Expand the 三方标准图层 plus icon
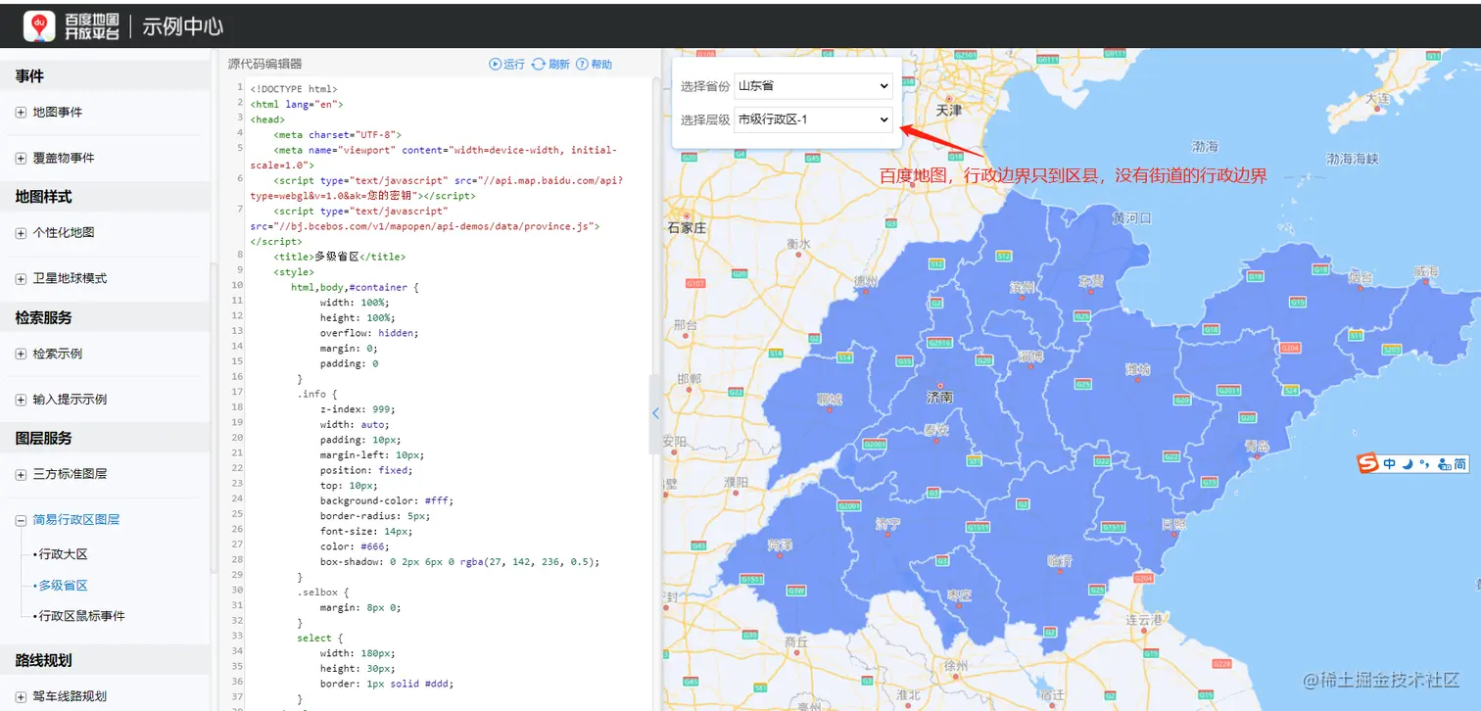1481x711 pixels. 21,475
